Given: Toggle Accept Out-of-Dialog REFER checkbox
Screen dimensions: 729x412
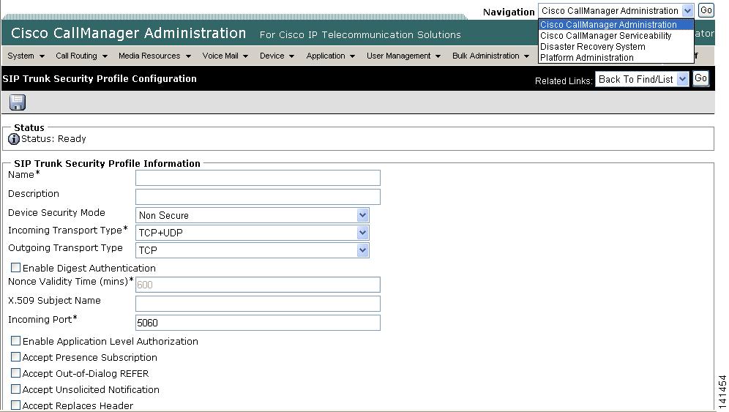Looking at the screenshot, I should tap(16, 373).
